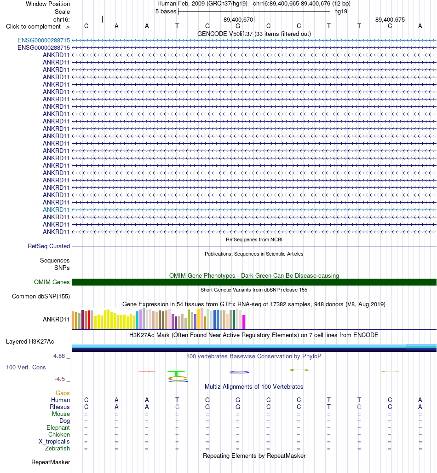
Task: Open 'Short Genetic Variants from dbSNP release 155' title
Action: [254, 290]
